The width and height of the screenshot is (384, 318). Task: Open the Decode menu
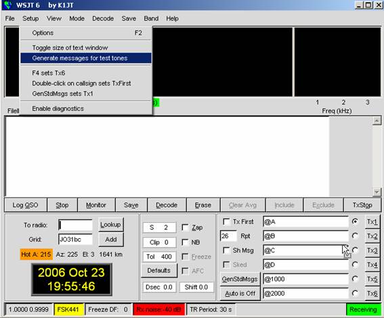pos(103,18)
